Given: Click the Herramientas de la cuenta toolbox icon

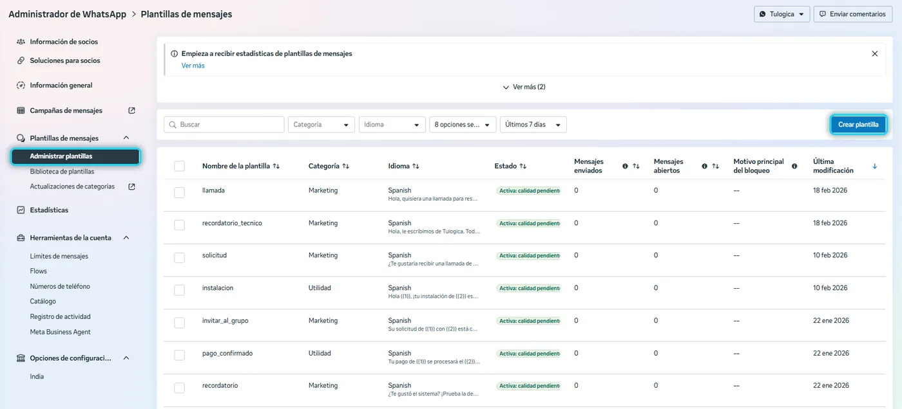Looking at the screenshot, I should pyautogui.click(x=21, y=238).
